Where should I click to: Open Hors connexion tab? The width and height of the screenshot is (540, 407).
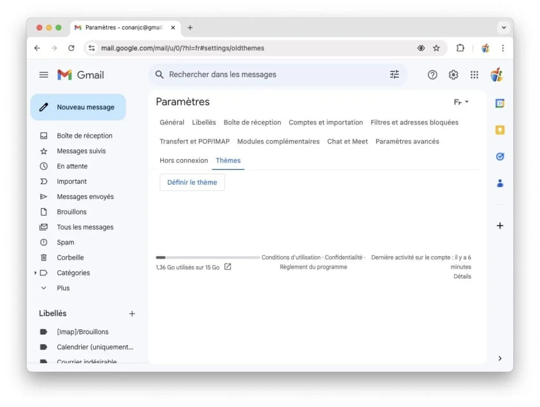tap(184, 160)
